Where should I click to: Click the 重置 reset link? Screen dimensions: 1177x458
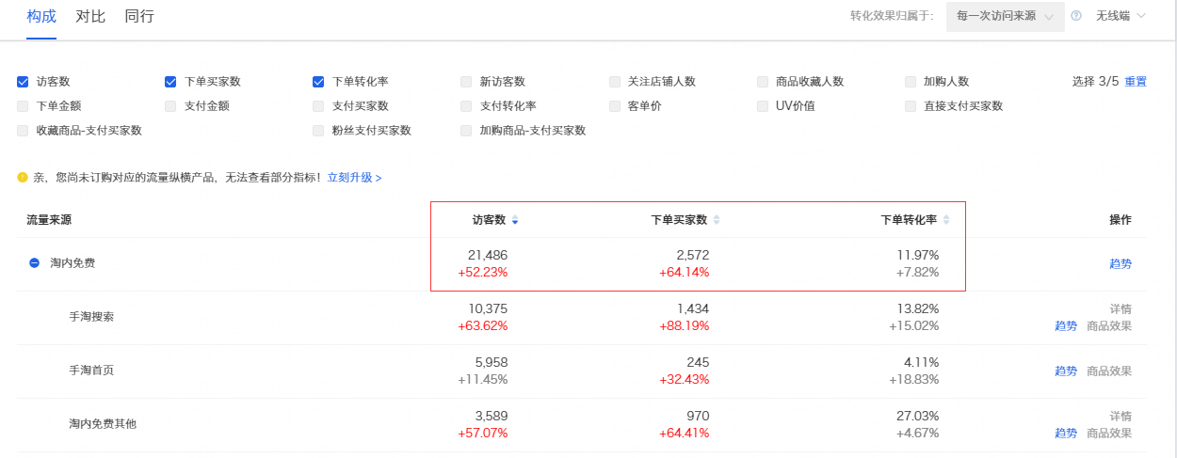1136,82
